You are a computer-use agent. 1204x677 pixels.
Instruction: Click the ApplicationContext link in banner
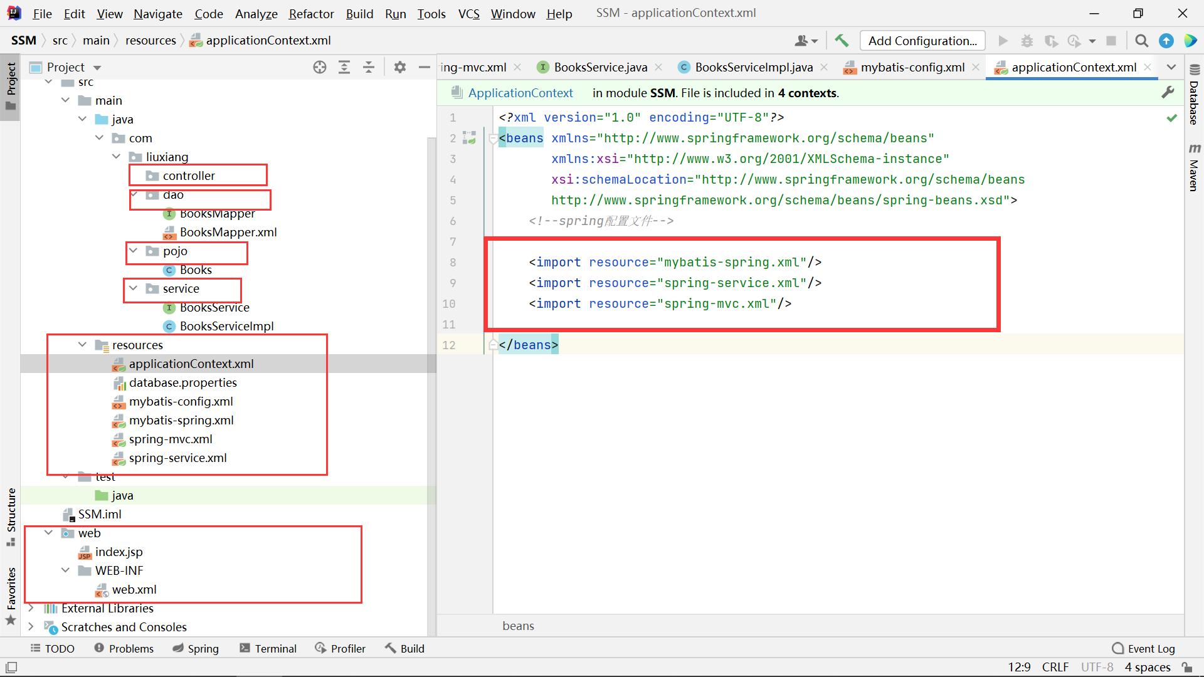coord(520,93)
